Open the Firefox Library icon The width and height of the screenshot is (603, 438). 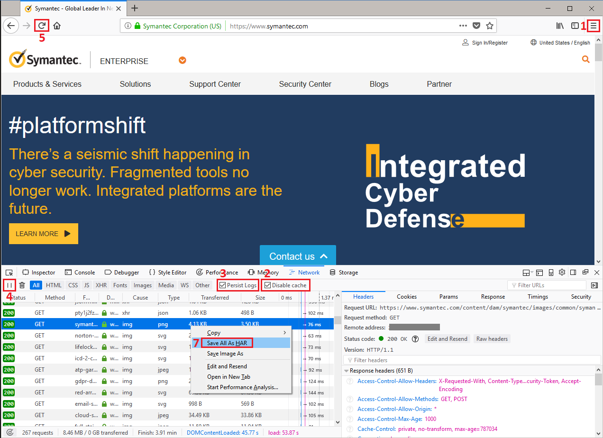pos(560,26)
